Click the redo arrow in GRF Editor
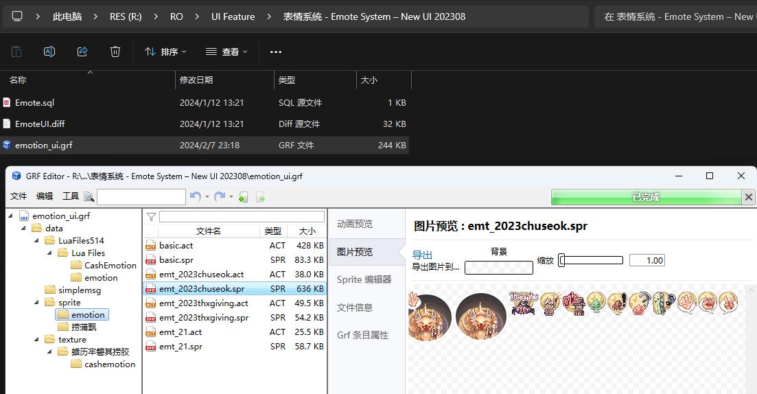Viewport: 757px width, 394px height. 219,197
